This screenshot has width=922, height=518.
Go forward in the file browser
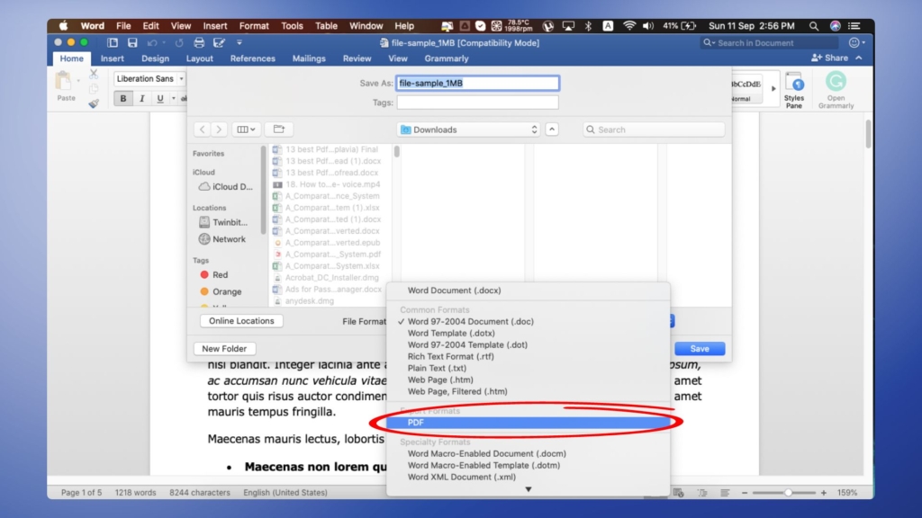click(x=219, y=129)
